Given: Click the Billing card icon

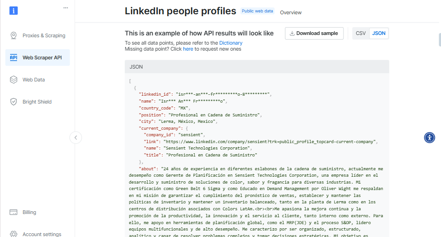Looking at the screenshot, I should coord(13,212).
